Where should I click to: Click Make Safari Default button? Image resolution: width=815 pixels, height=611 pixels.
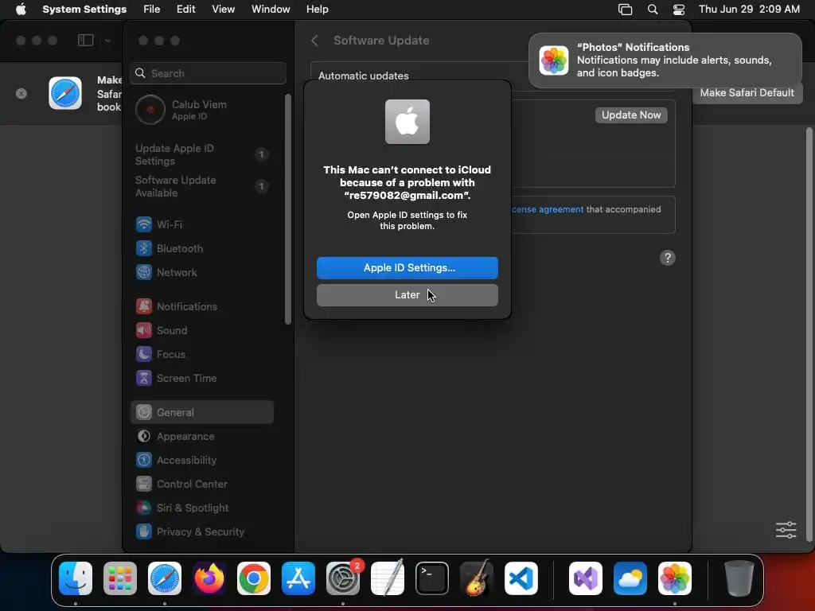pyautogui.click(x=747, y=92)
